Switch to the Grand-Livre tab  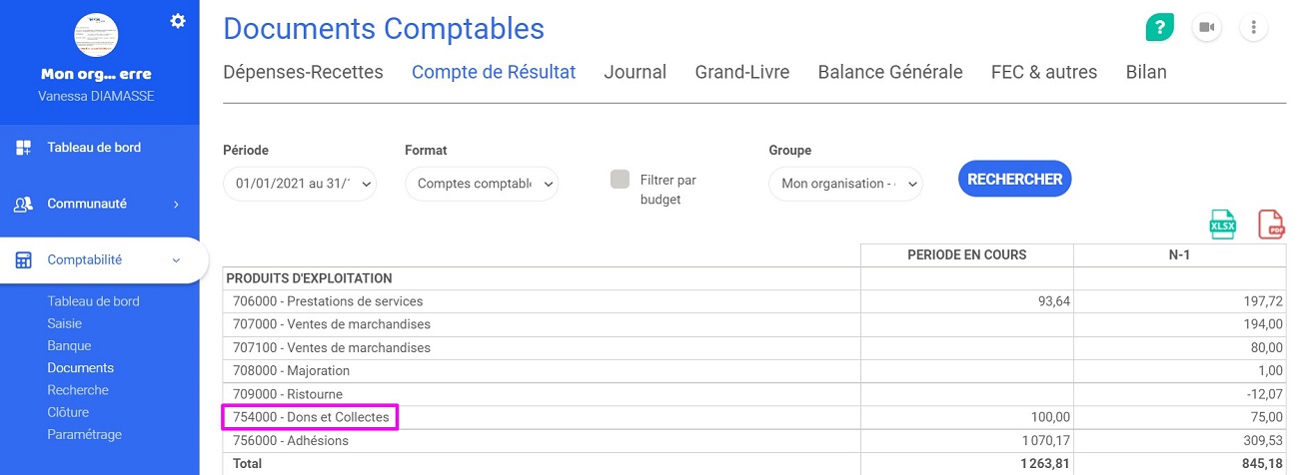(x=742, y=72)
